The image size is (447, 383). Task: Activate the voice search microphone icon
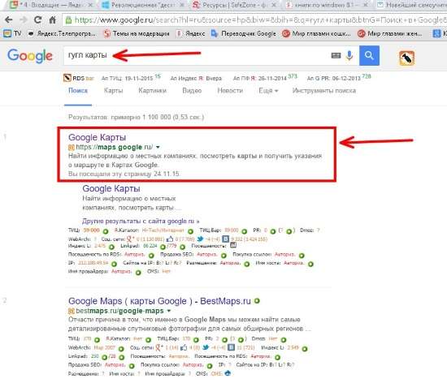[x=349, y=55]
